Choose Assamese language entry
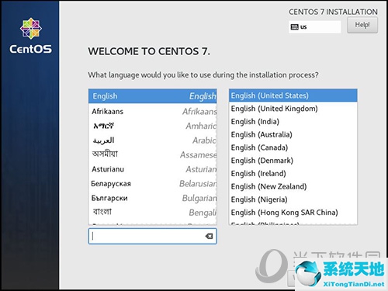Viewport: 388px width, 291px height. [x=153, y=154]
